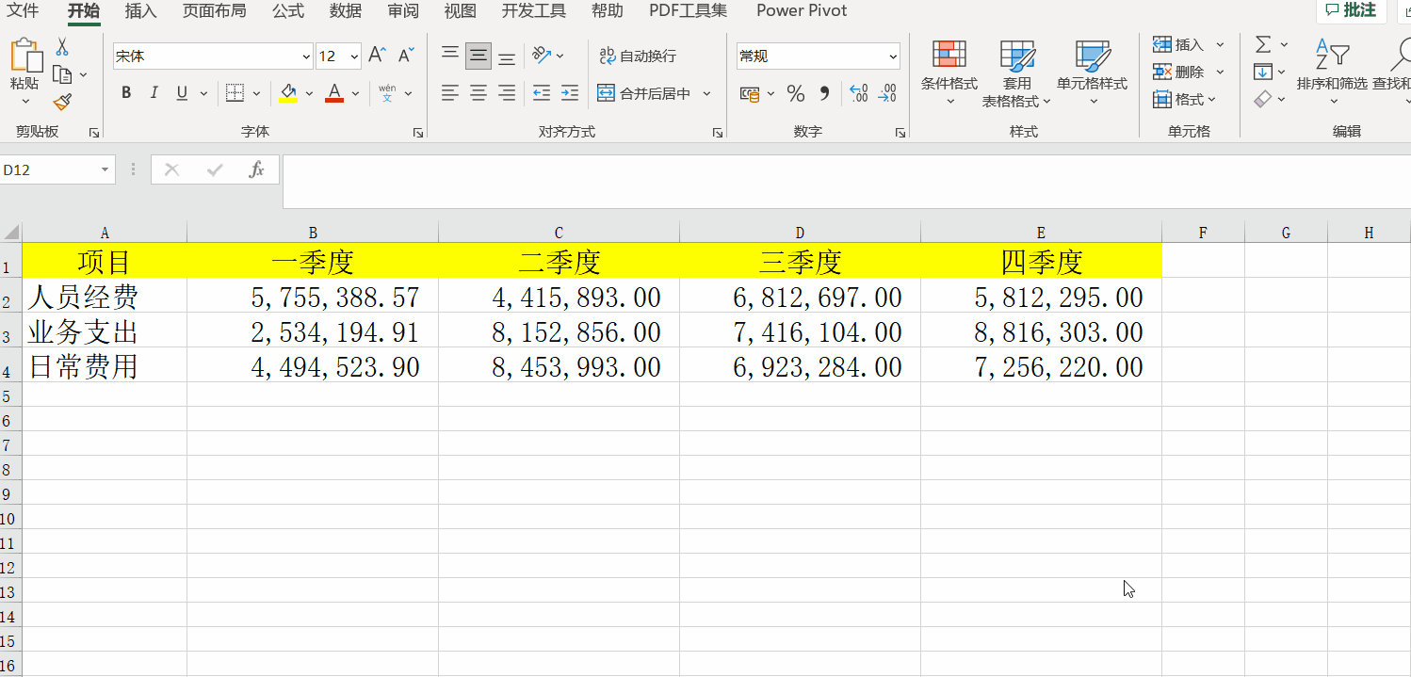1411x677 pixels.
Task: Select all cells corner button
Action: pos(10,233)
